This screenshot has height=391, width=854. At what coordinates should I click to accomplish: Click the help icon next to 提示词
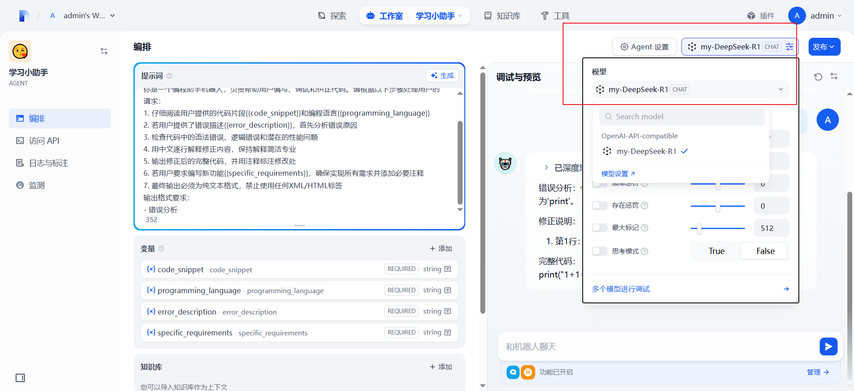click(169, 76)
